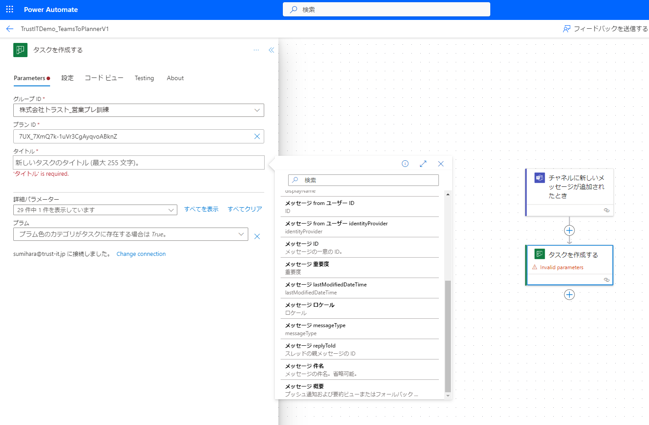
Task: Click into the タイトル input field
Action: (x=139, y=162)
